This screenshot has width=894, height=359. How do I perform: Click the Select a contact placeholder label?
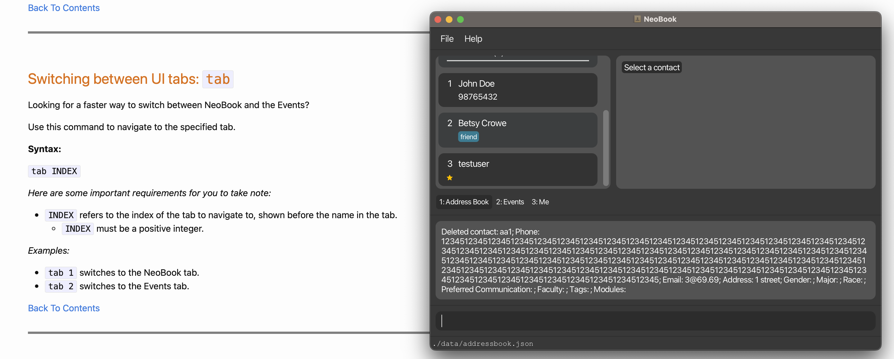coord(651,67)
